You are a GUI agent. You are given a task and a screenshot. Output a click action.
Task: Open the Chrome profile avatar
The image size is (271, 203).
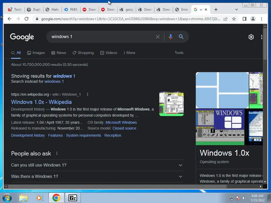(x=253, y=19)
